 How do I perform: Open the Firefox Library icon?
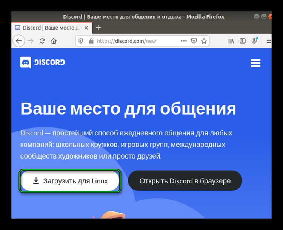pyautogui.click(x=231, y=41)
